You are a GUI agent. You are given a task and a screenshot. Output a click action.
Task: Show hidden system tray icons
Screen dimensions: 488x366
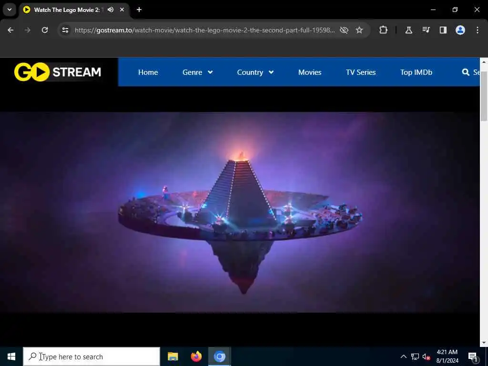pos(403,356)
